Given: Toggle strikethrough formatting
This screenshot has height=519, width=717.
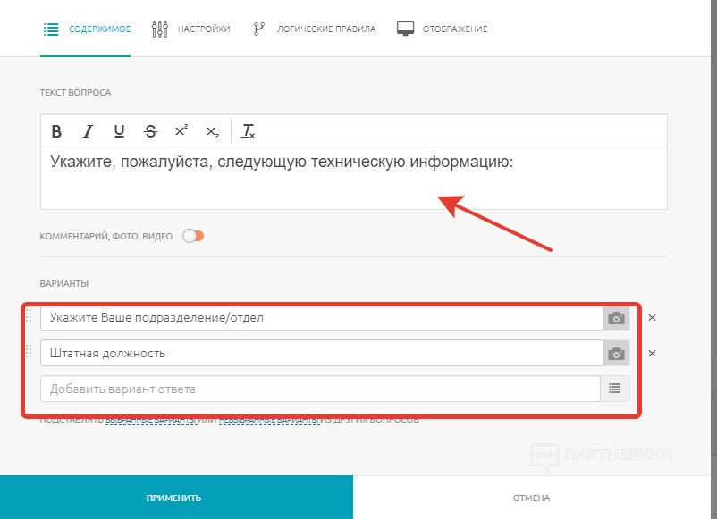Looking at the screenshot, I should [x=150, y=131].
